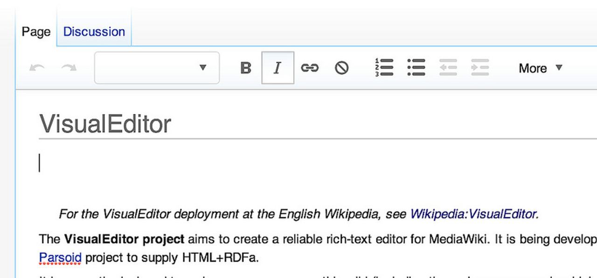Increase indentation with the indent icon
The image size is (597, 278).
(480, 68)
